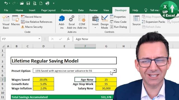
Task: Open the Visual Basic editor
Action: tap(6, 22)
